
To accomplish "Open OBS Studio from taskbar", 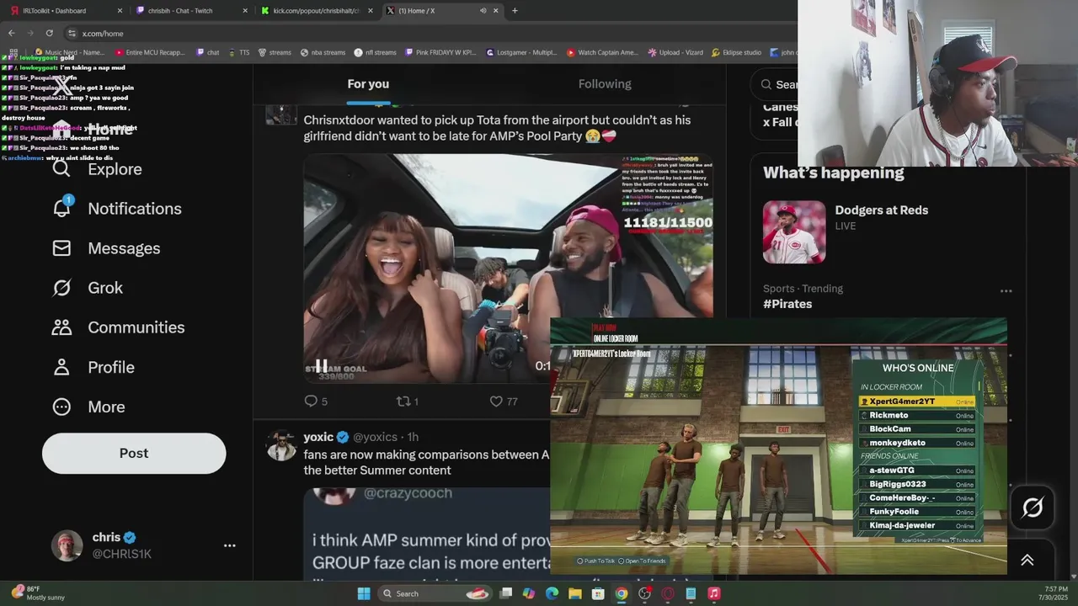I will tap(644, 593).
